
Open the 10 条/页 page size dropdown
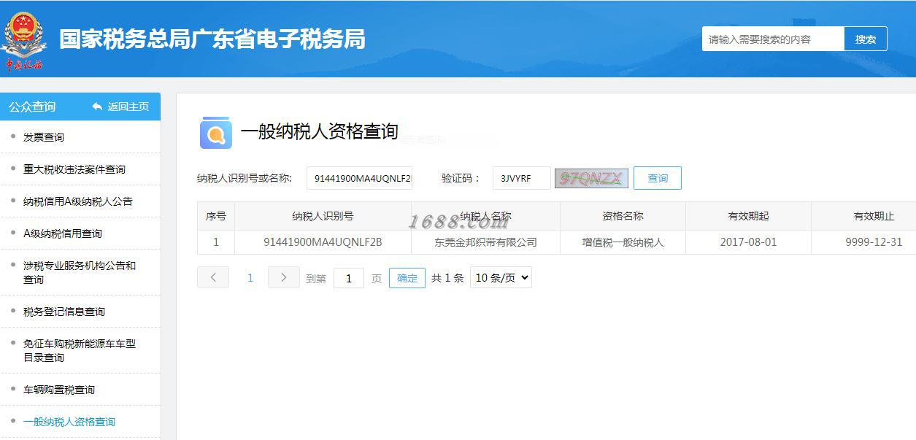pos(501,277)
